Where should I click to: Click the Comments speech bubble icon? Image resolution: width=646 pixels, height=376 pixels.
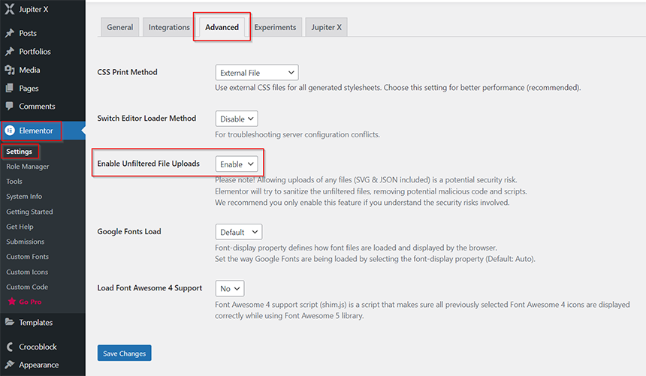10,107
